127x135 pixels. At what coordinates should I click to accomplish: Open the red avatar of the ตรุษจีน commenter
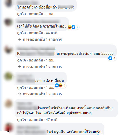click(x=8, y=127)
